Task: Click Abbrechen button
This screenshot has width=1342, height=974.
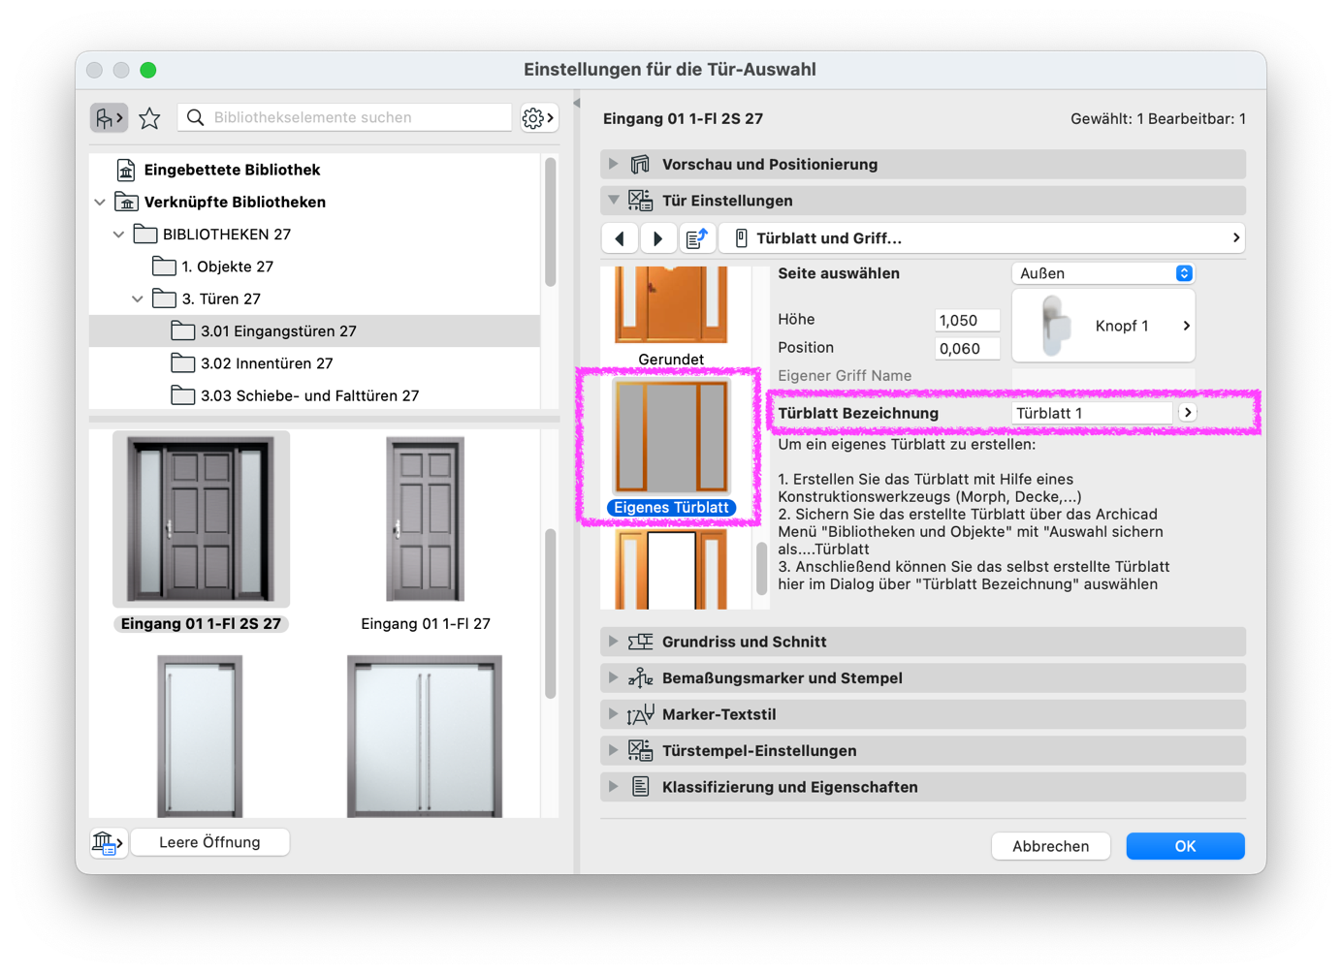Action: tap(1050, 846)
